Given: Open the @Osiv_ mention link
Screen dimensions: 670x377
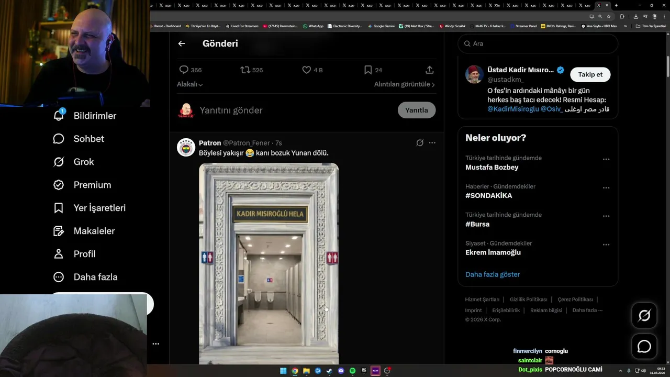Looking at the screenshot, I should point(552,109).
